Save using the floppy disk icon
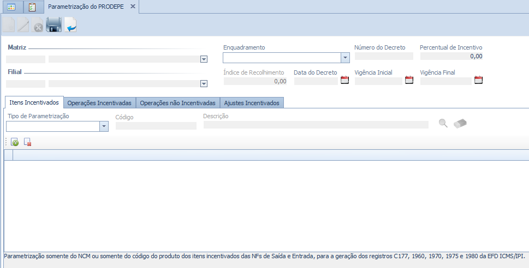This screenshot has height=268, width=529. pyautogui.click(x=54, y=25)
